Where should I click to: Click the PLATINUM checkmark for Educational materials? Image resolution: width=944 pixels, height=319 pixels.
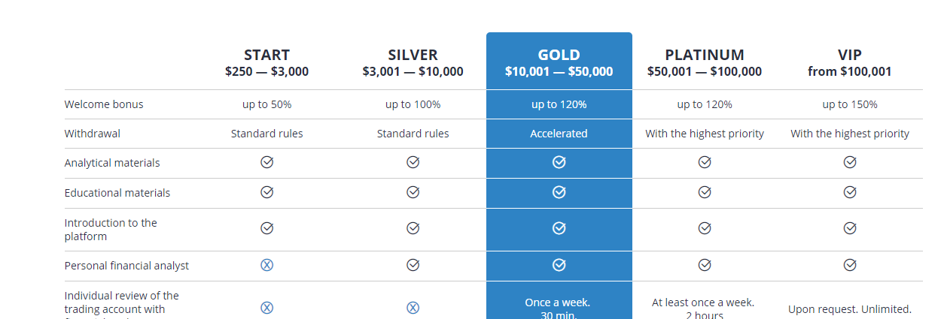coord(705,192)
